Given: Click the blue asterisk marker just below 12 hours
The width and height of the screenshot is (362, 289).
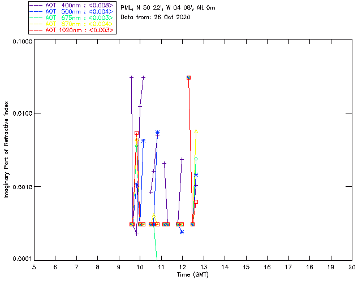Looking at the screenshot, I should tap(182, 233).
